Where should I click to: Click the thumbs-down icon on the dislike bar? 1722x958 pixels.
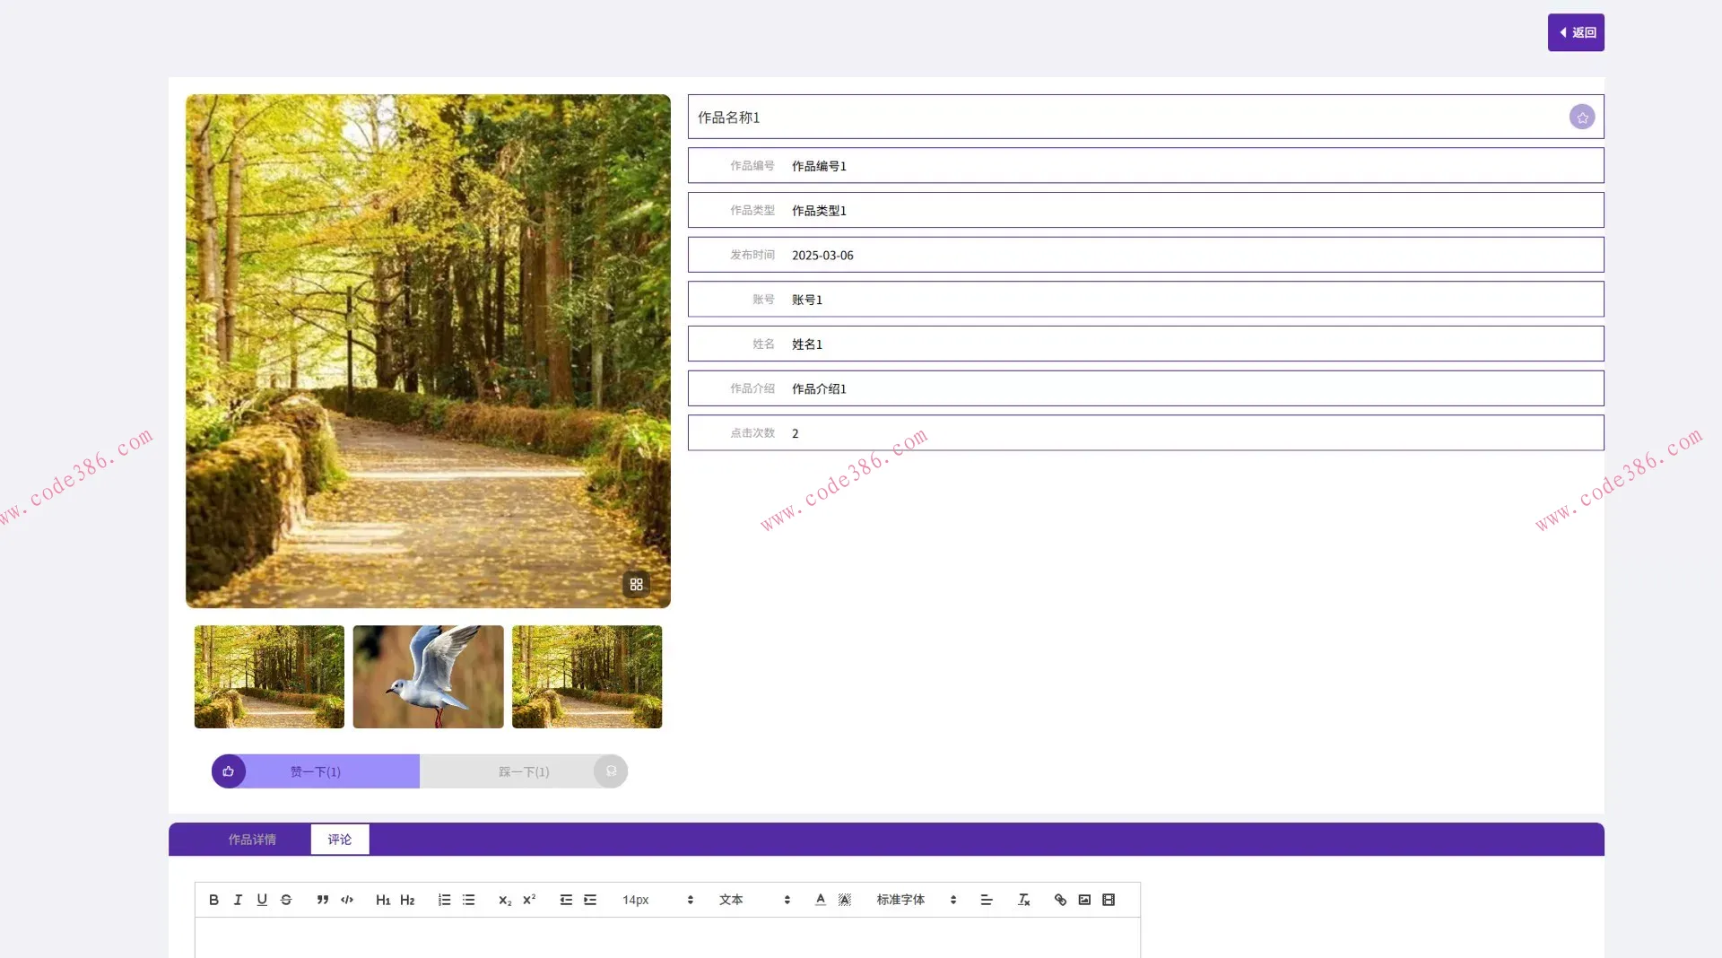[611, 771]
